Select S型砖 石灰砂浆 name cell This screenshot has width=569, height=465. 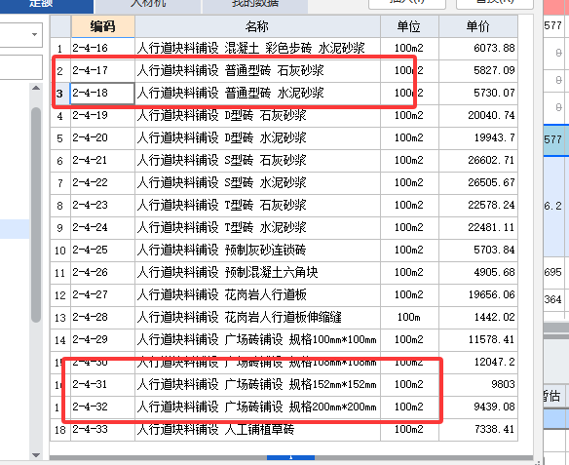pos(257,161)
